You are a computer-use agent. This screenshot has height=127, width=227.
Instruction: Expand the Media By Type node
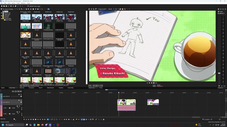click(x=1, y=13)
